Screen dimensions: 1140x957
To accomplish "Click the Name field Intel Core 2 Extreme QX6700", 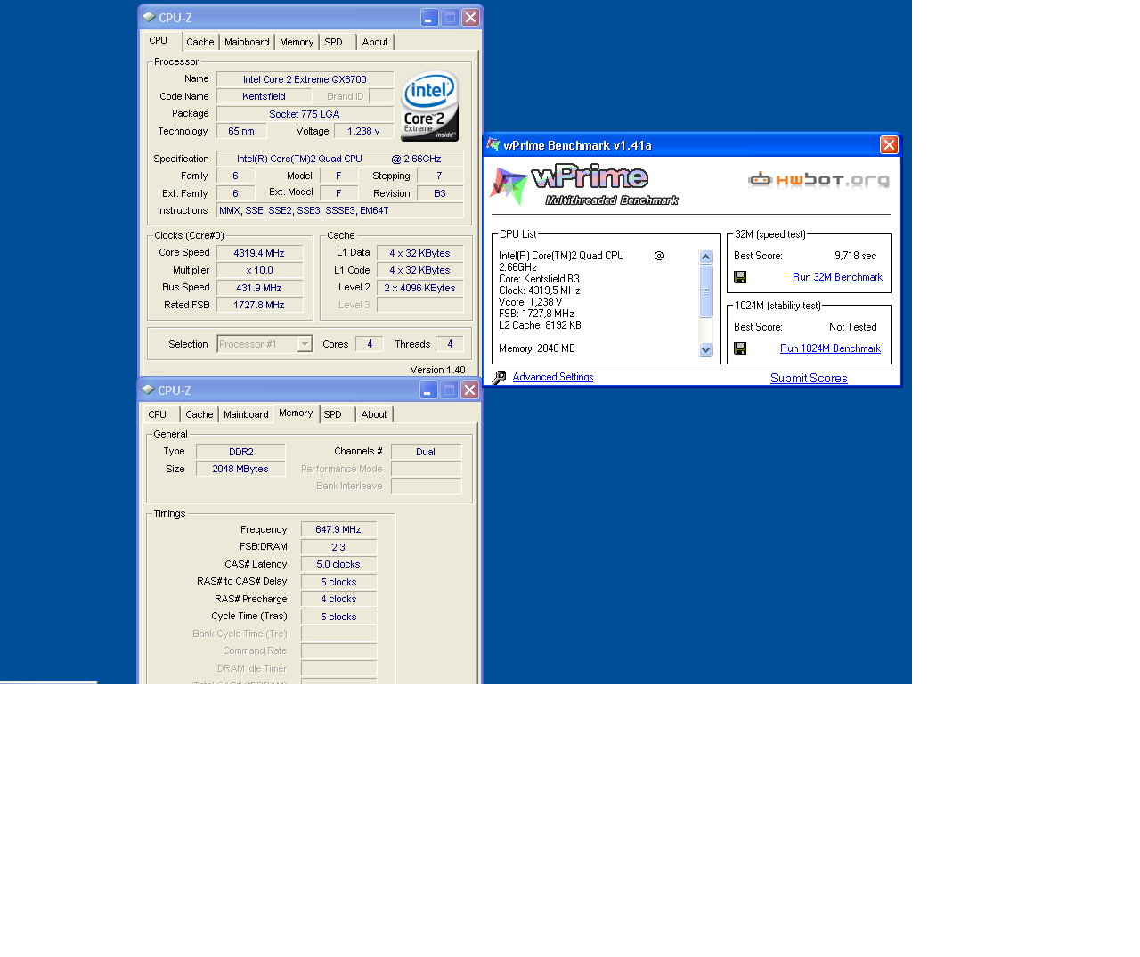I will [x=305, y=79].
